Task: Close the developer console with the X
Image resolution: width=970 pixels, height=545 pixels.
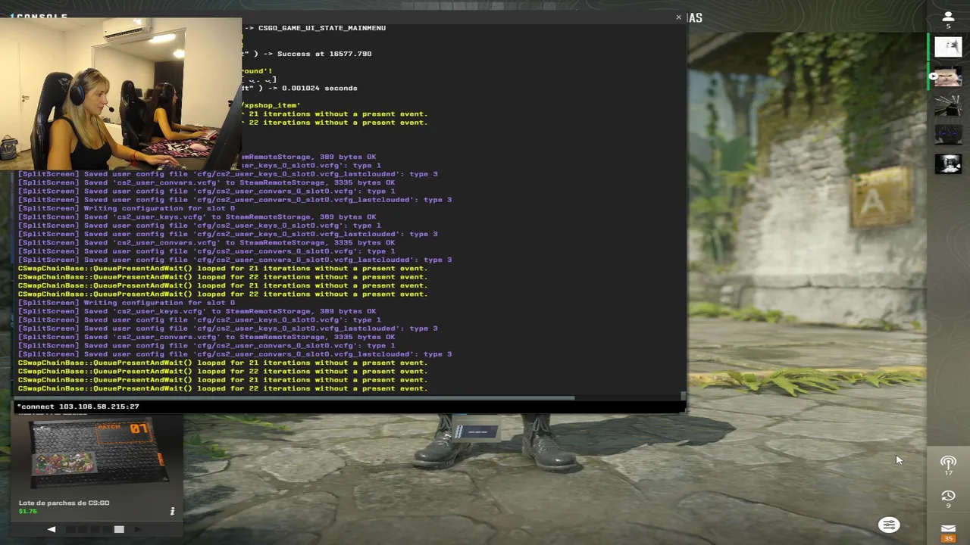Action: coord(678,17)
